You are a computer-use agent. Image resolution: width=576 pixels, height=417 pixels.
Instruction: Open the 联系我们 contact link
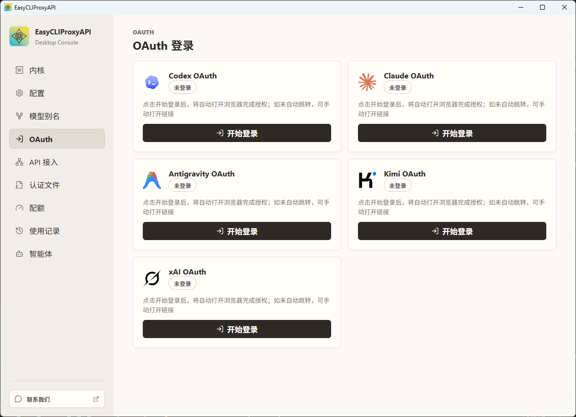pos(57,399)
